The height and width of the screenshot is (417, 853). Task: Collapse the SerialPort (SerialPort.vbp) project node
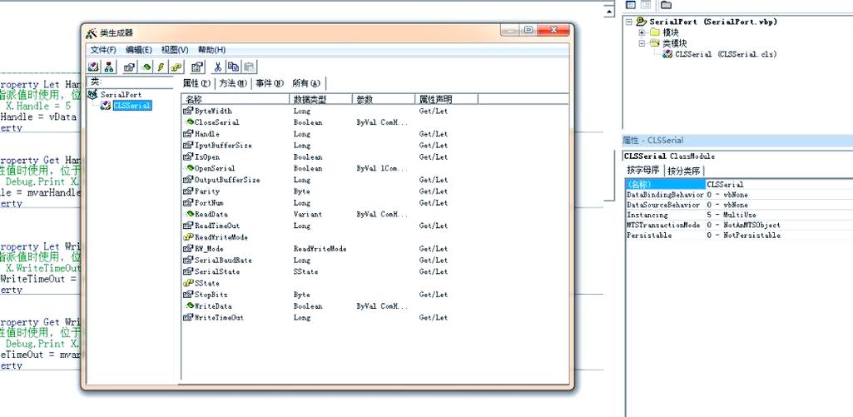pyautogui.click(x=629, y=22)
